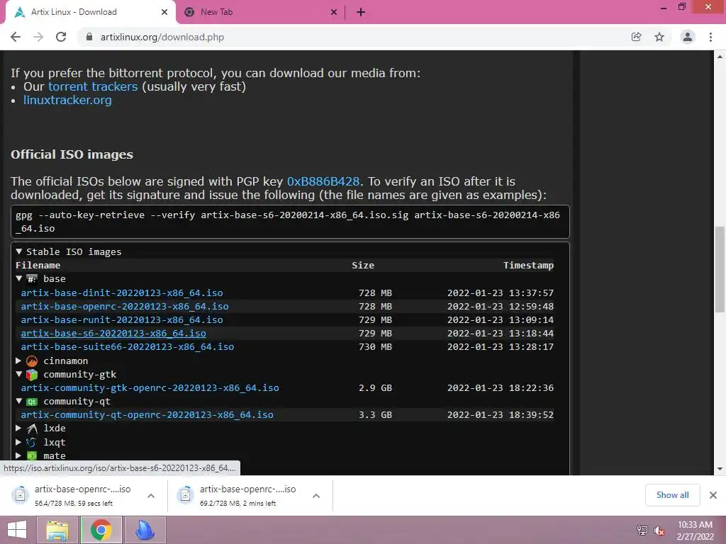The width and height of the screenshot is (726, 544).
Task: Download artix-base-s6-20220123 ISO
Action: pyautogui.click(x=113, y=333)
